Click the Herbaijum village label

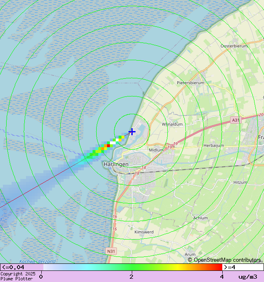(x=214, y=145)
